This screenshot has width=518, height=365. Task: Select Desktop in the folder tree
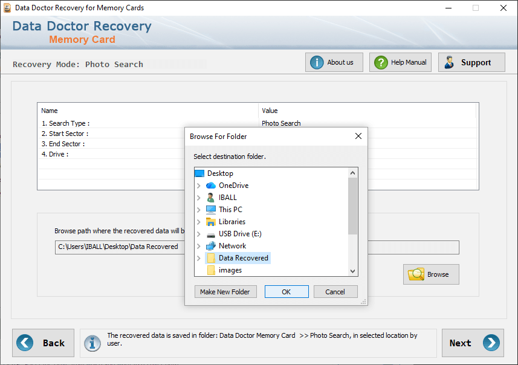pos(220,173)
